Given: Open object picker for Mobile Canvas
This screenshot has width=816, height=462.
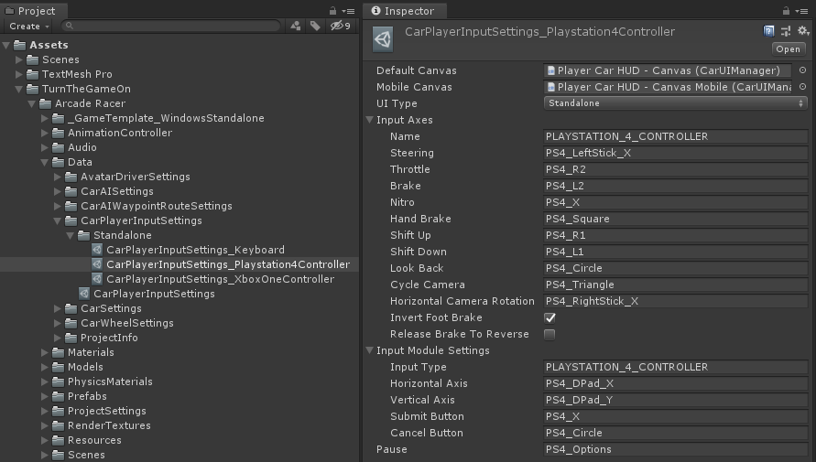Looking at the screenshot, I should 802,87.
